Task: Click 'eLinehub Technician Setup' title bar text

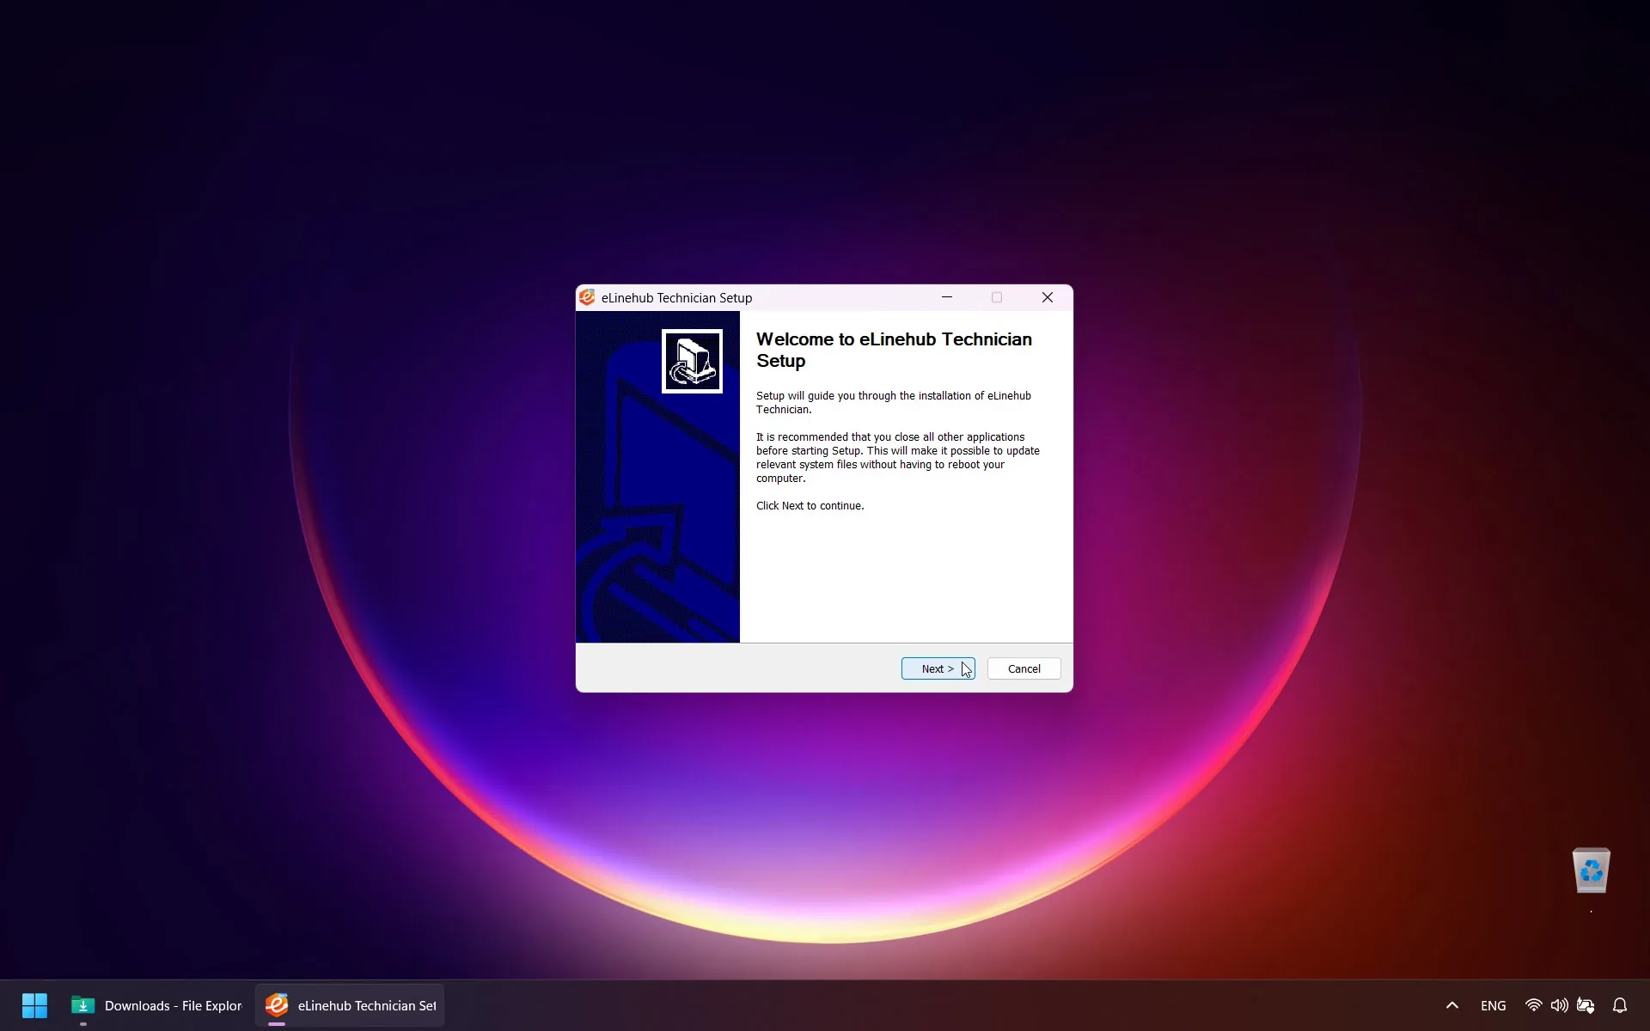Action: tap(676, 297)
